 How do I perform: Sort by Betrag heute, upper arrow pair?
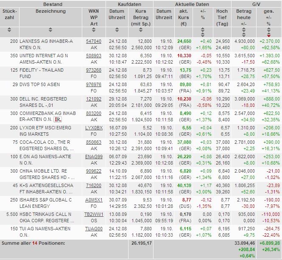pos(244,30)
